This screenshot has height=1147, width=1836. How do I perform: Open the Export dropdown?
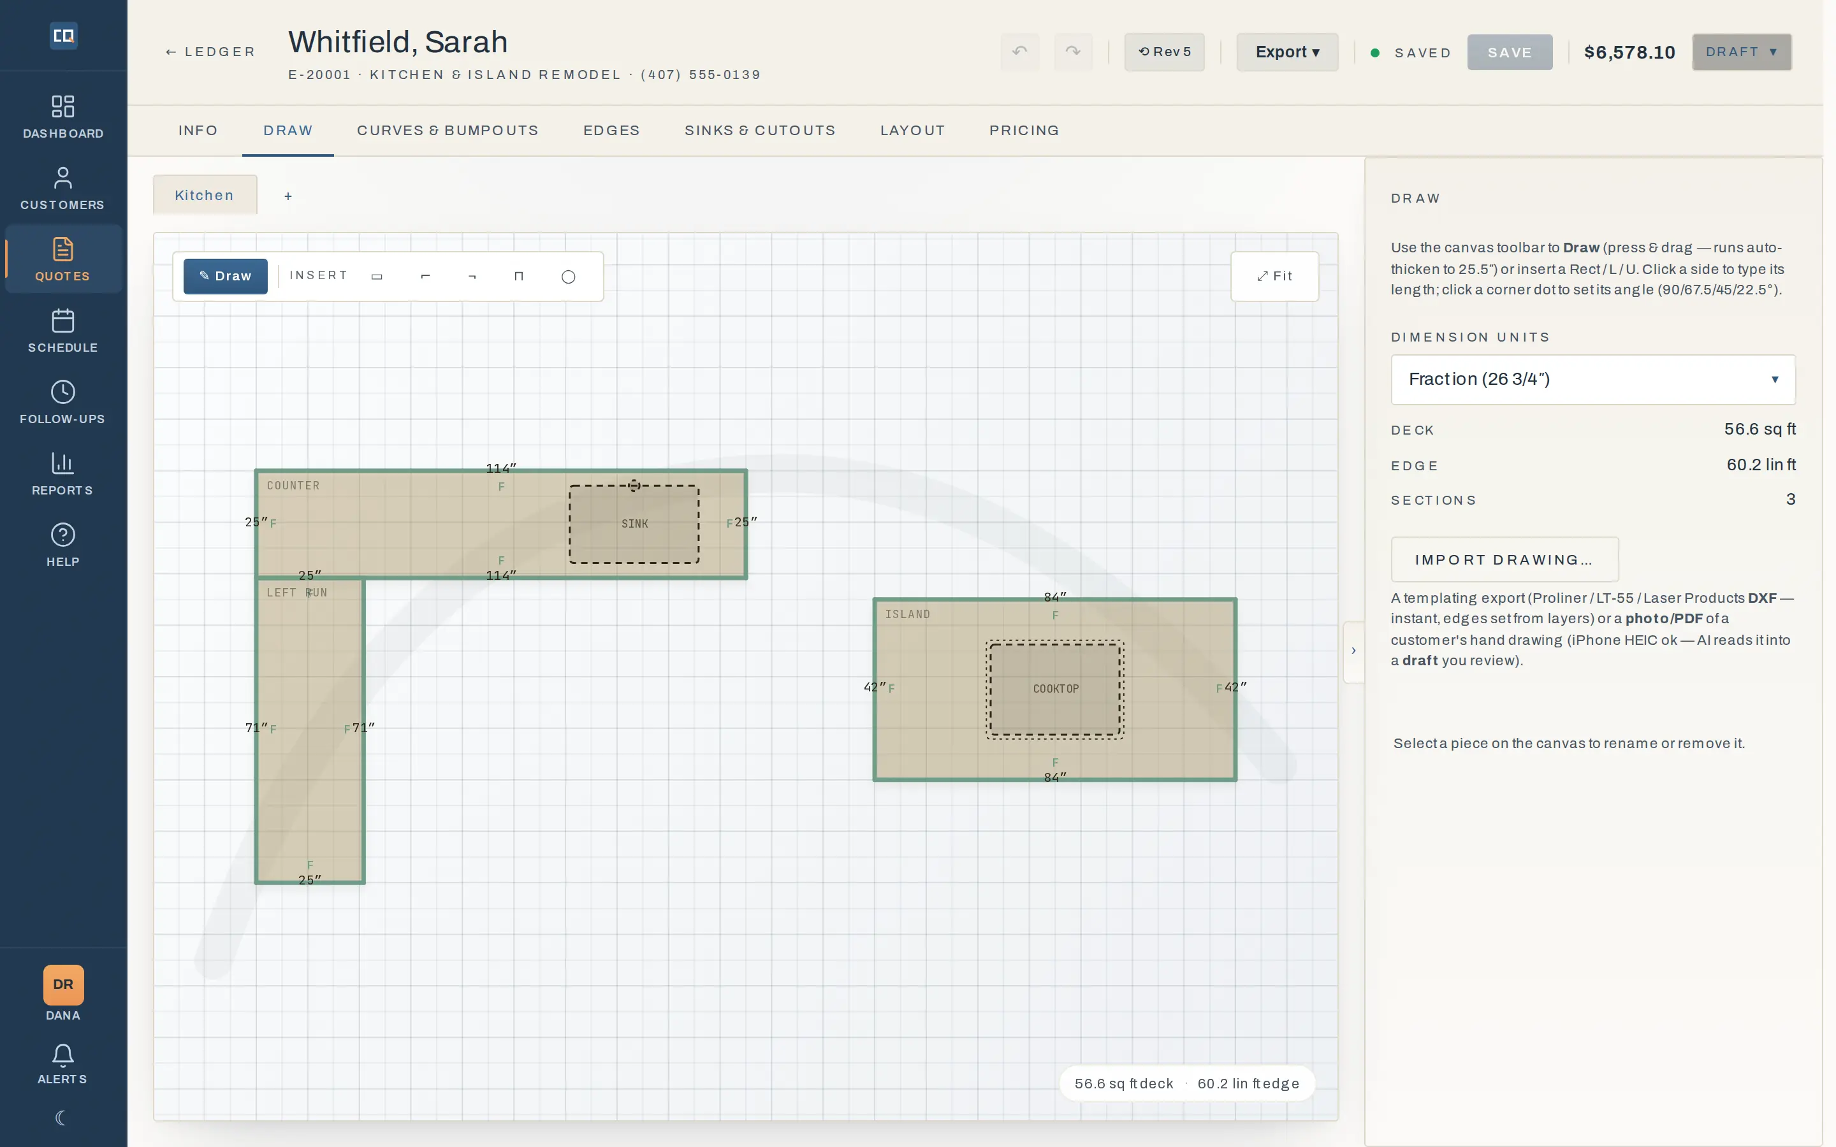tap(1288, 52)
